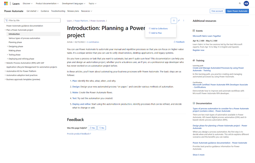Click the 'Filter by title' input field
This screenshot has height=163, width=255.
pos(32,20)
